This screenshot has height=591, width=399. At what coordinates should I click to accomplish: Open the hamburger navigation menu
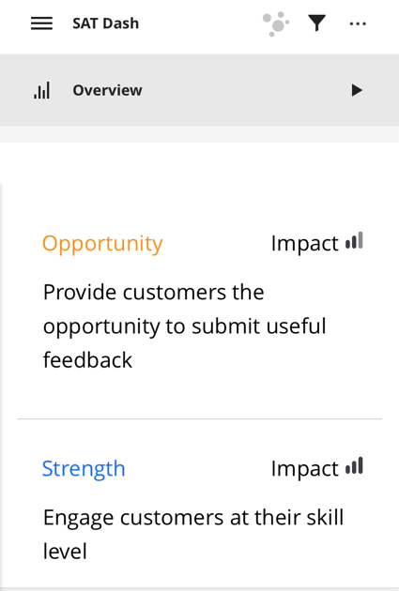click(41, 23)
